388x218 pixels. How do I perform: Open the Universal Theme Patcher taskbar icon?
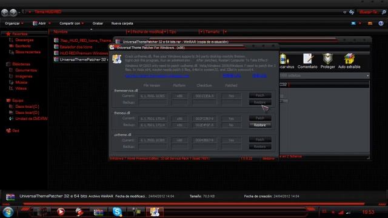click(155, 212)
